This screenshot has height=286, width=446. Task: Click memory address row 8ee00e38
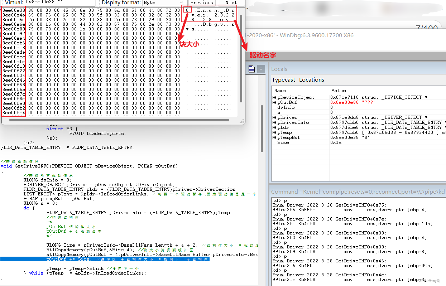(x=14, y=10)
